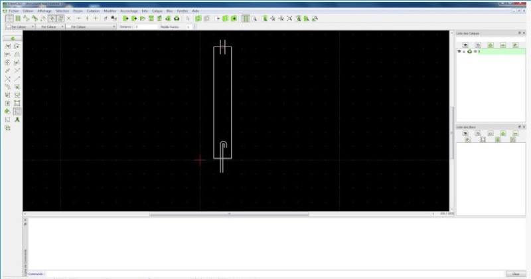Toggle Snap on endpoints

27,19
